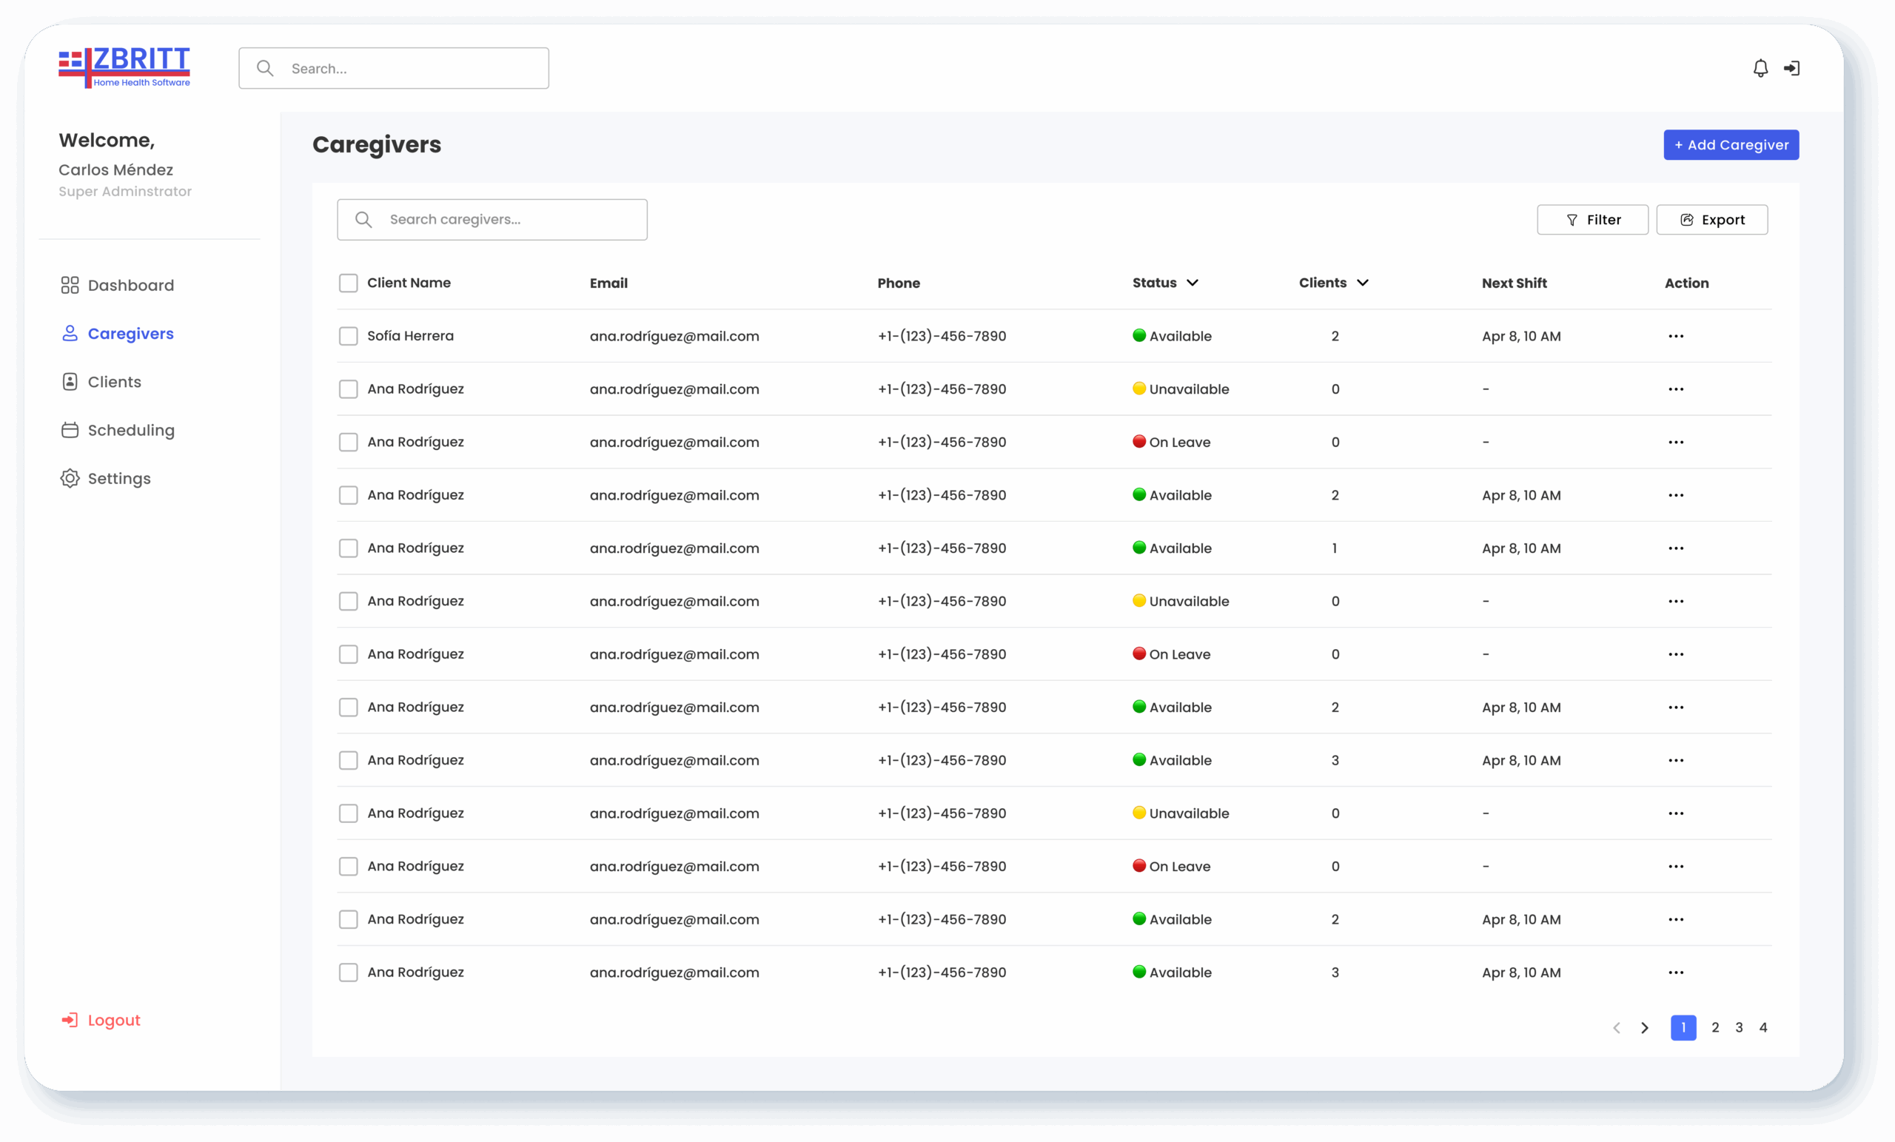
Task: Open the Scheduling menu item
Action: tap(118, 430)
